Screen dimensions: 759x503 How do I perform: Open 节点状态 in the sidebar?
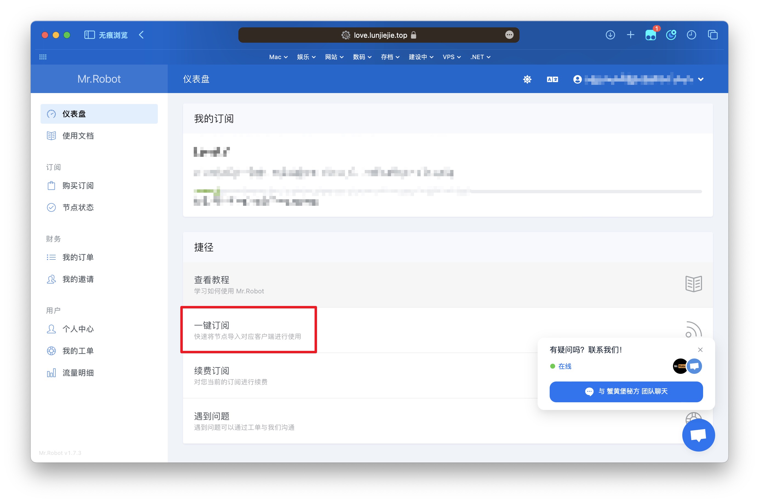(x=78, y=207)
